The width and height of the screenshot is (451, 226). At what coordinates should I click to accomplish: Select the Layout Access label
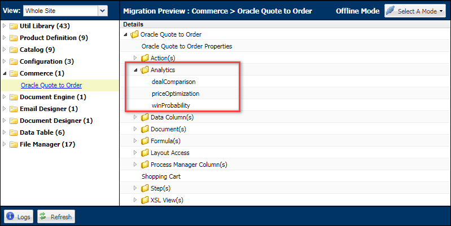coord(170,153)
